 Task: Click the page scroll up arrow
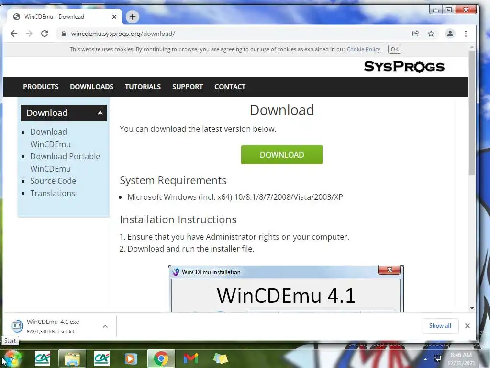(472, 47)
